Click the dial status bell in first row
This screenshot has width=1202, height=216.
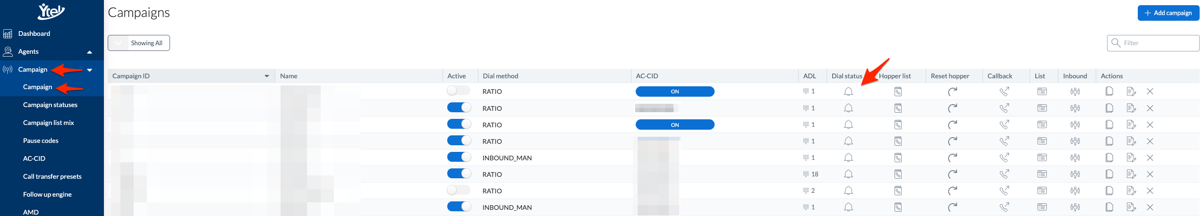[848, 91]
